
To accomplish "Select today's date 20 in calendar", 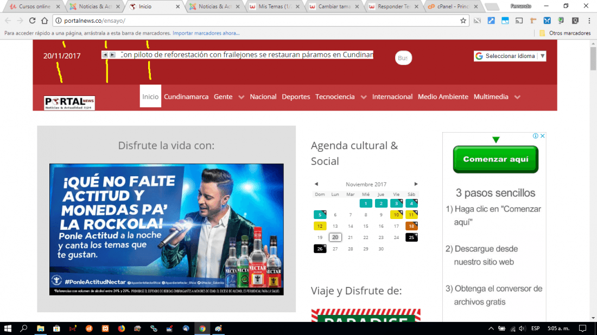I will tap(335, 237).
